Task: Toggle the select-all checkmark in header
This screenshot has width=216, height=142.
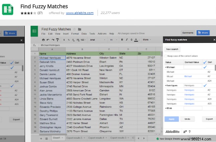Action: (205, 62)
